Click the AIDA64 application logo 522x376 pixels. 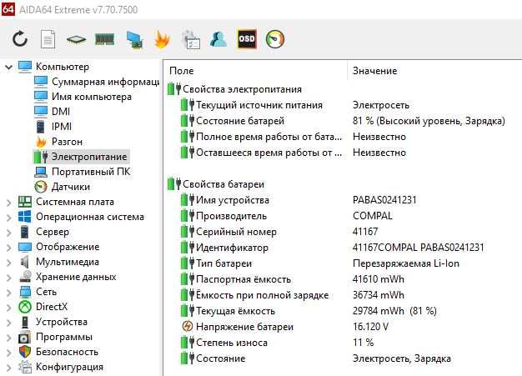tap(8, 9)
